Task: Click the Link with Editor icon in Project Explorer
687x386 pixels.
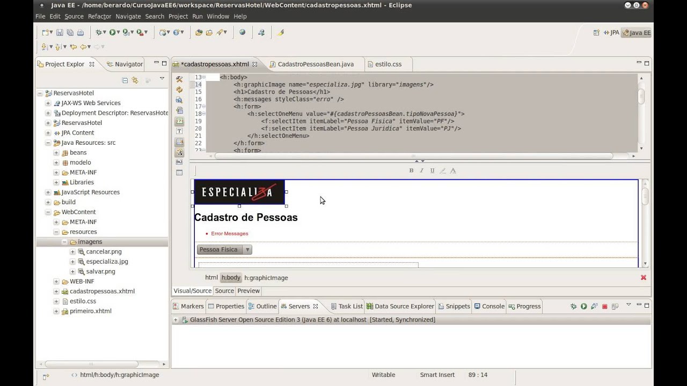Action: point(135,80)
